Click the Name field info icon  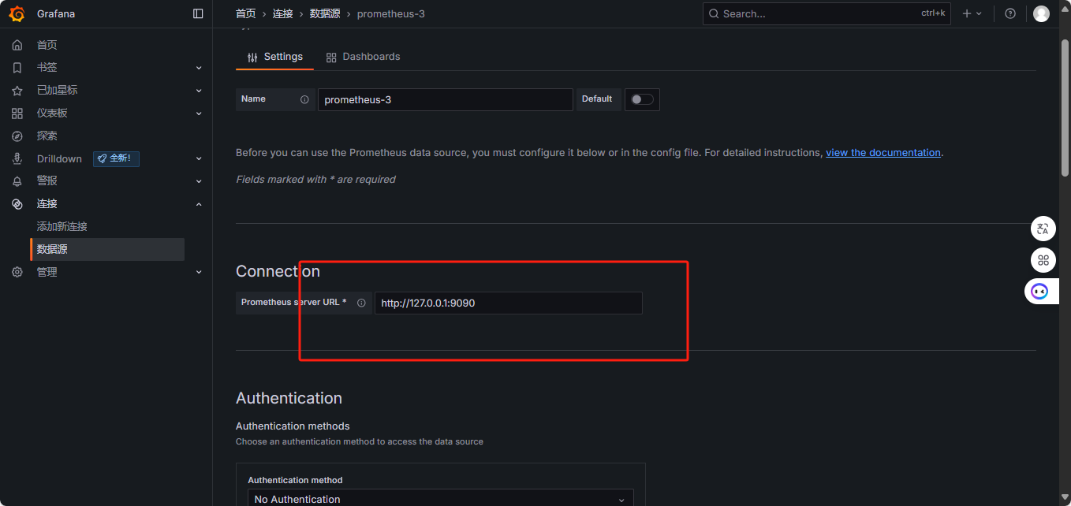[x=304, y=99]
